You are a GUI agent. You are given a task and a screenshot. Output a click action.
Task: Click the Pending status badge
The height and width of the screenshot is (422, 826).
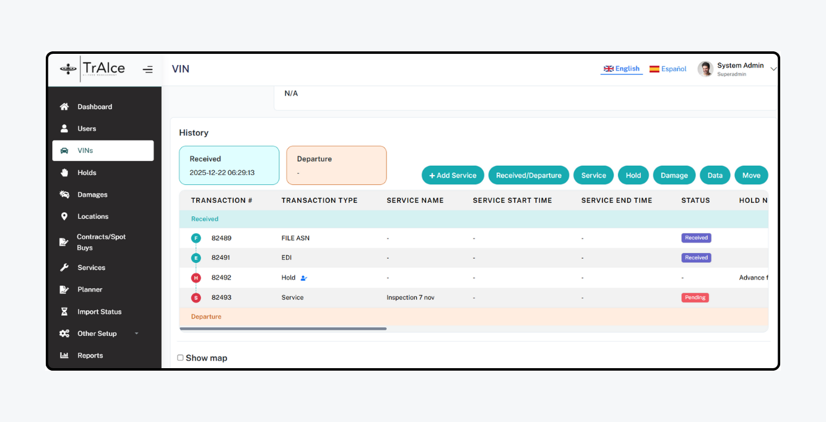pyautogui.click(x=695, y=298)
